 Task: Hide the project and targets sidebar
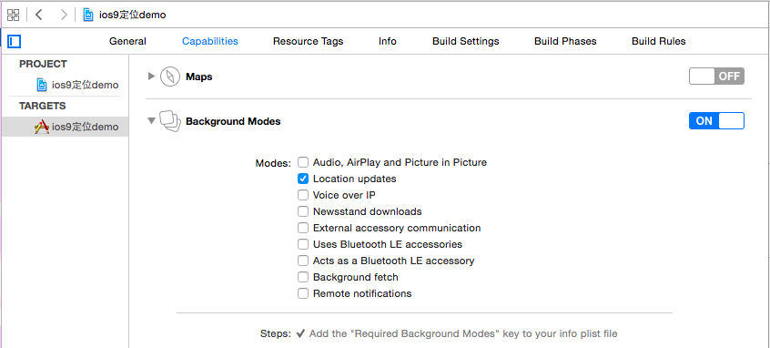pos(15,41)
